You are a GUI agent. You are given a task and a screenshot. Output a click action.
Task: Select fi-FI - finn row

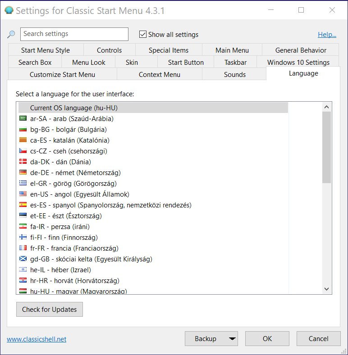point(153,237)
